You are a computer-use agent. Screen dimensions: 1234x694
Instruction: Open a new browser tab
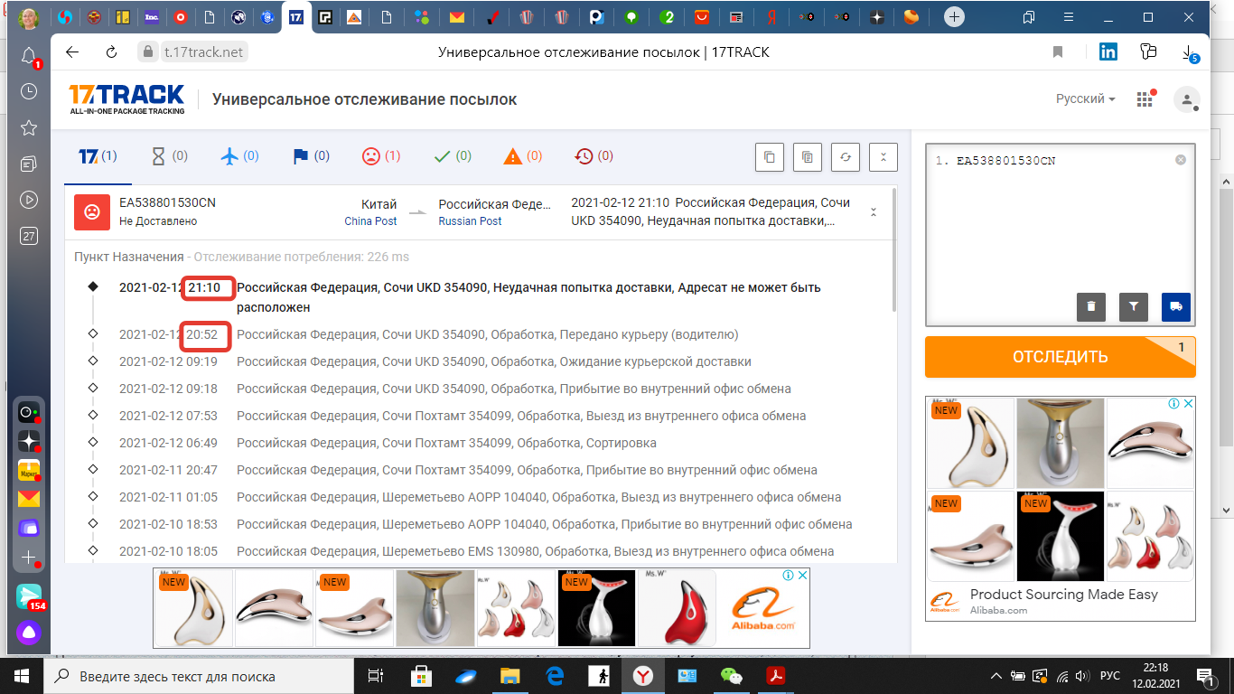pos(954,17)
